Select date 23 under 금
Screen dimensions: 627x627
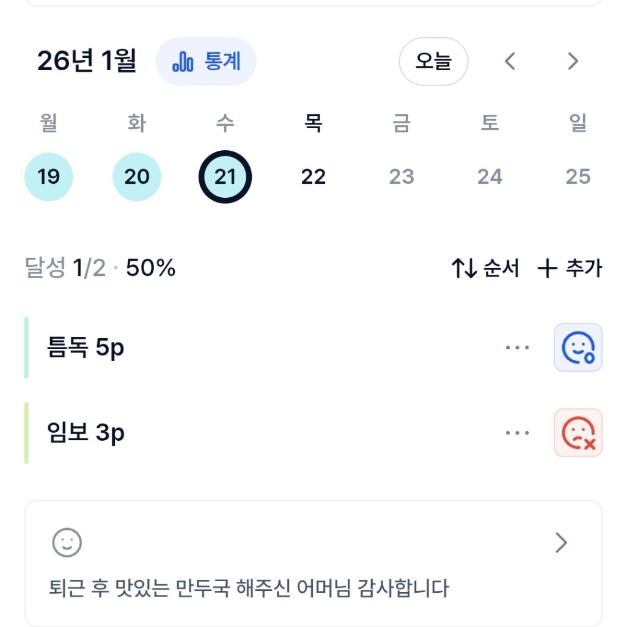pos(402,177)
